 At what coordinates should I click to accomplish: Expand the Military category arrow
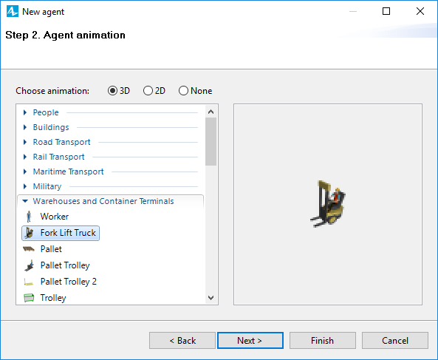pos(25,186)
